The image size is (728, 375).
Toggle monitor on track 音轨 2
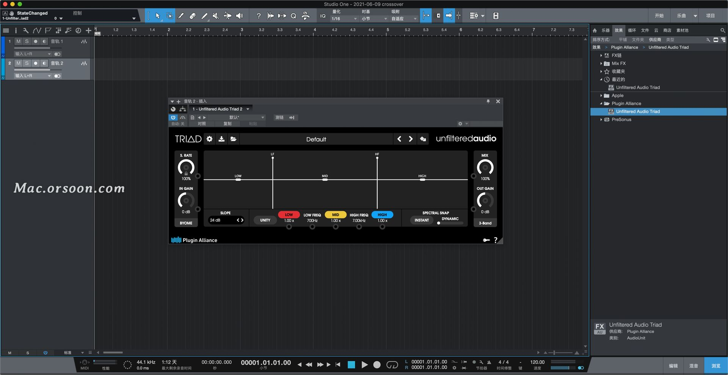point(44,63)
